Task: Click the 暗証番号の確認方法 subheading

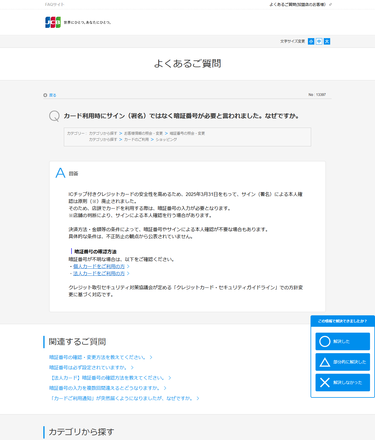Action: (96, 252)
